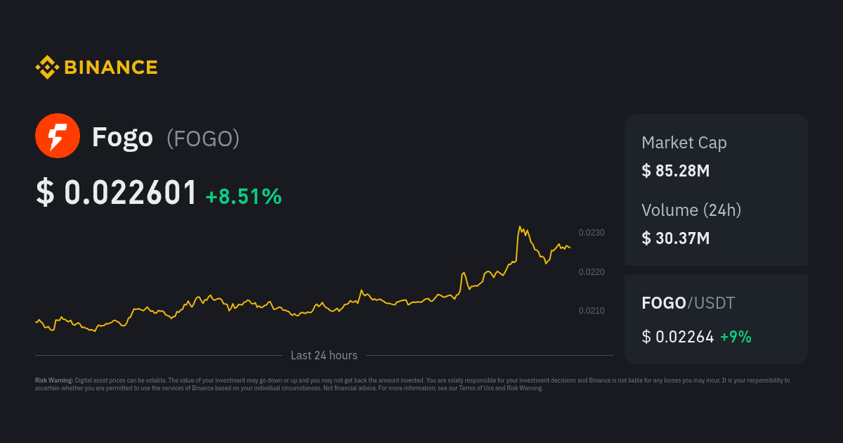Click the Binance diamond logo icon
Screen dimensions: 843x443
[x=47, y=68]
